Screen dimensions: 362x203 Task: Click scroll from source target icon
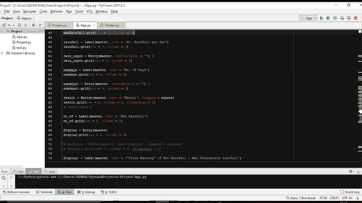tap(20, 25)
